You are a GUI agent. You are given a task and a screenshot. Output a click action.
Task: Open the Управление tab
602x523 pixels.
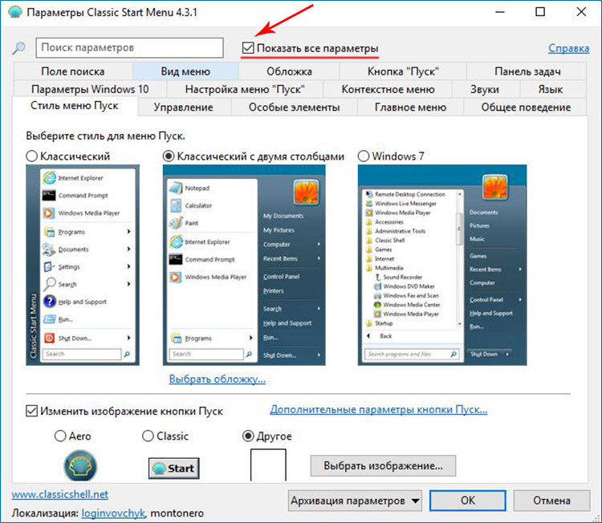pos(184,107)
